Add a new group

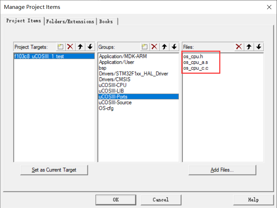pos(145,47)
